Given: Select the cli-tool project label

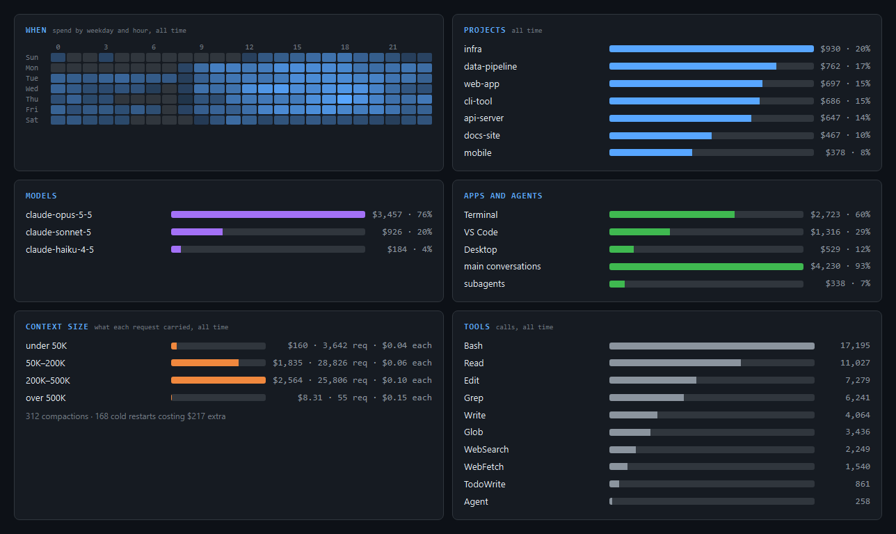Looking at the screenshot, I should point(478,102).
